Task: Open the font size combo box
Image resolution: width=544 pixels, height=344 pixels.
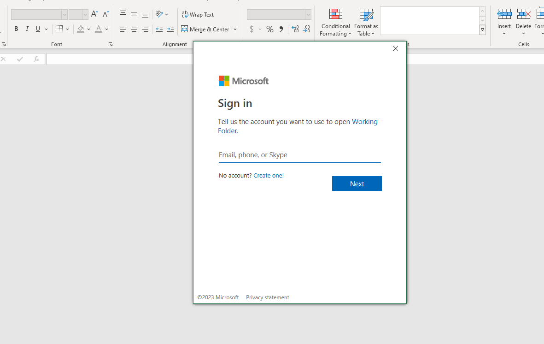Action: (x=78, y=15)
